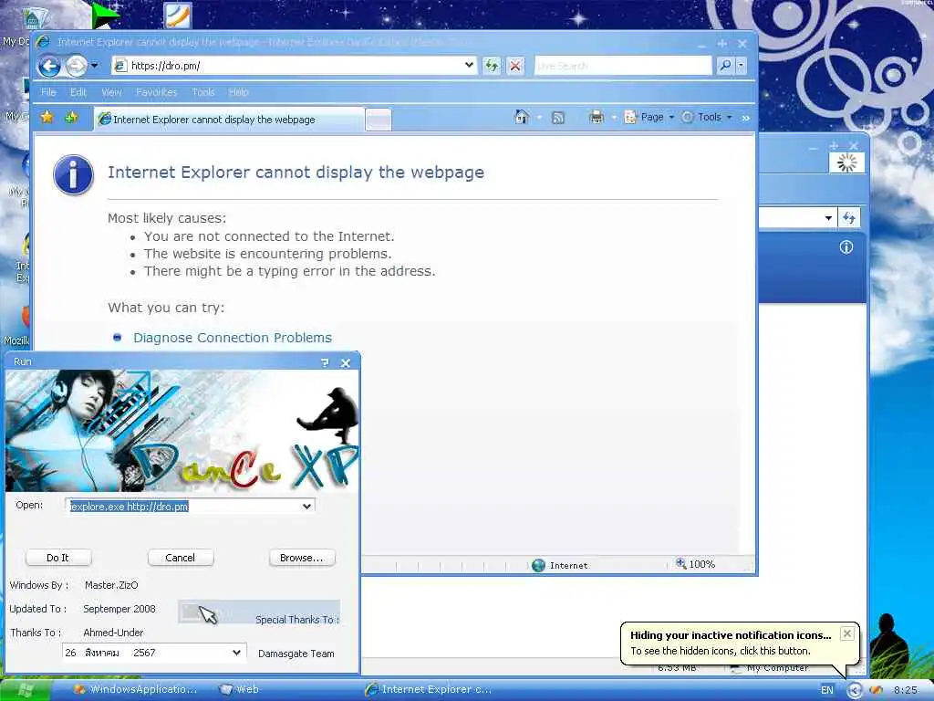Expand the background window address dropdown
Viewport: 934px width, 701px height.
pyautogui.click(x=828, y=218)
